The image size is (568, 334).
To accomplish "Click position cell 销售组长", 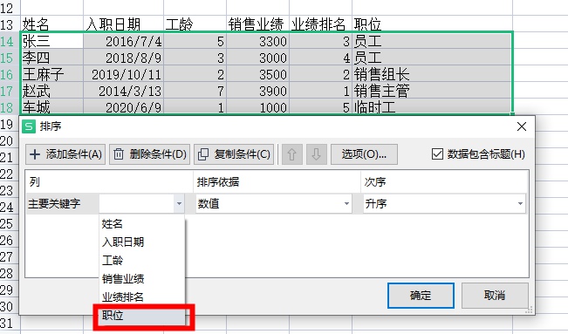I will [433, 74].
